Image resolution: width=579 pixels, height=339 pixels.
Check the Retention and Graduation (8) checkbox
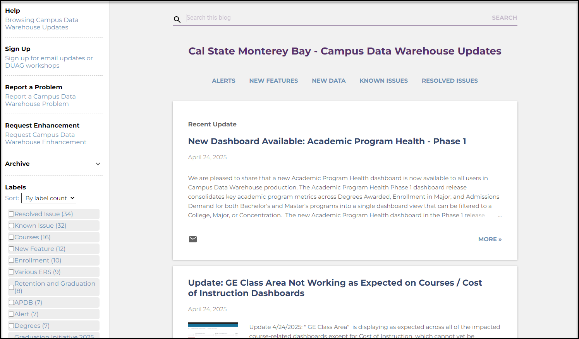point(12,287)
